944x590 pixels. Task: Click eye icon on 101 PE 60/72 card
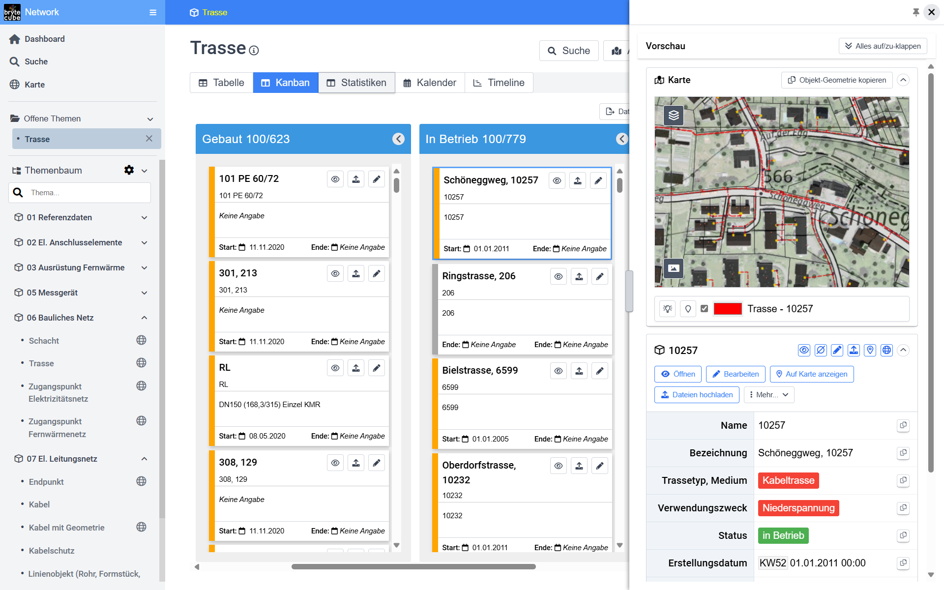(x=335, y=179)
